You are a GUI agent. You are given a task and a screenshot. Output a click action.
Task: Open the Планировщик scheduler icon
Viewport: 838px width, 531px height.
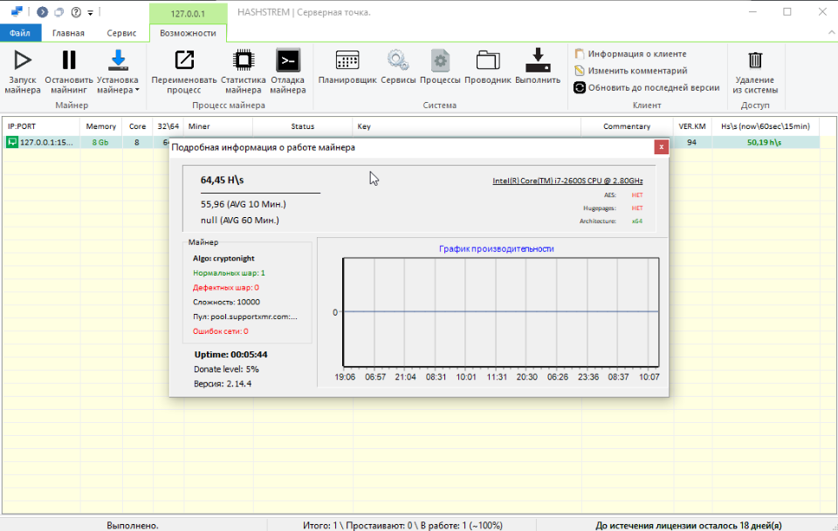347,60
